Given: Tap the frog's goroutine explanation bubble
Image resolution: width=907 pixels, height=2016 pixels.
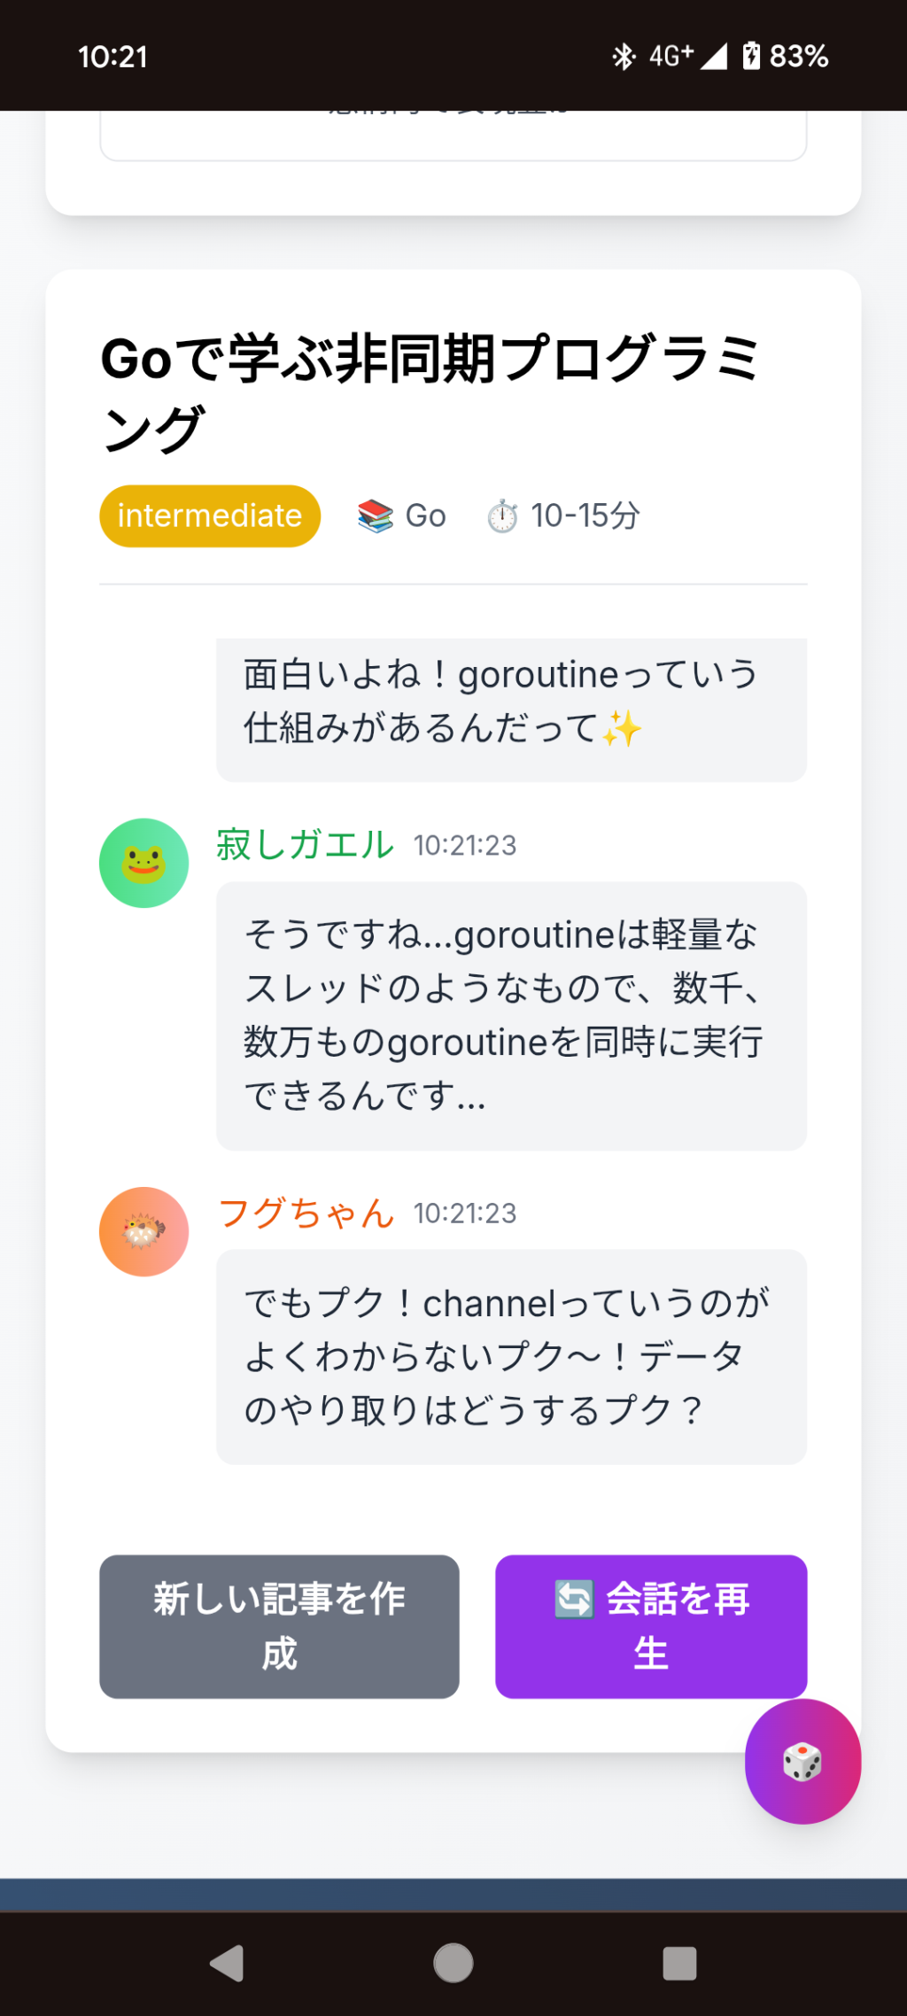Looking at the screenshot, I should pos(511,1016).
